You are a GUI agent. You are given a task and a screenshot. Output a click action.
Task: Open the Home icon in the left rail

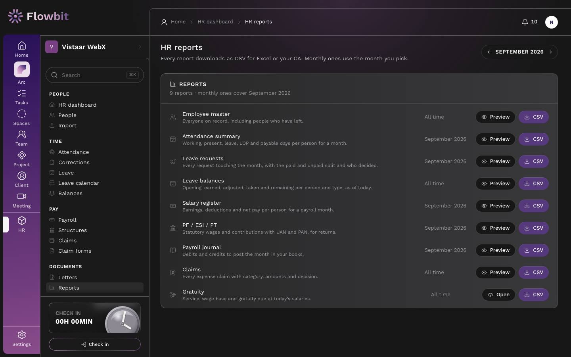tap(21, 46)
